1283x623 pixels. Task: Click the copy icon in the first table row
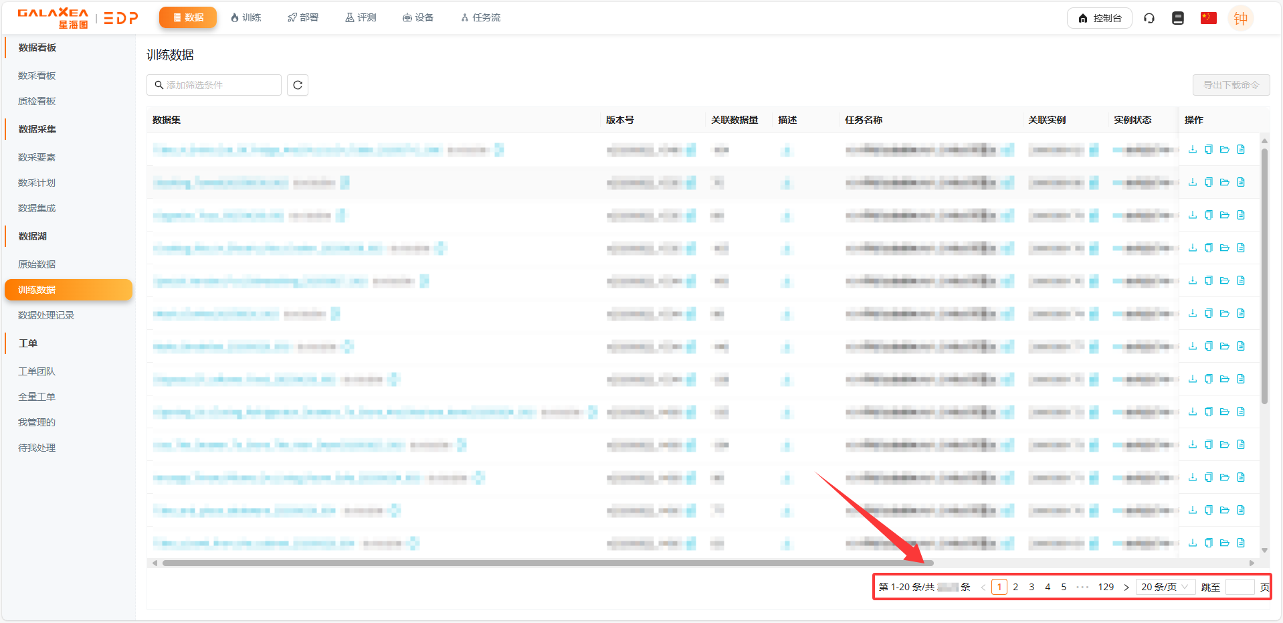coord(1208,149)
